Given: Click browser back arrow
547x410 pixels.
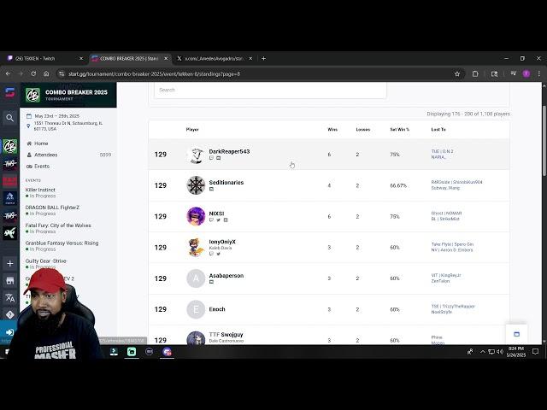Looking at the screenshot, I should point(8,74).
